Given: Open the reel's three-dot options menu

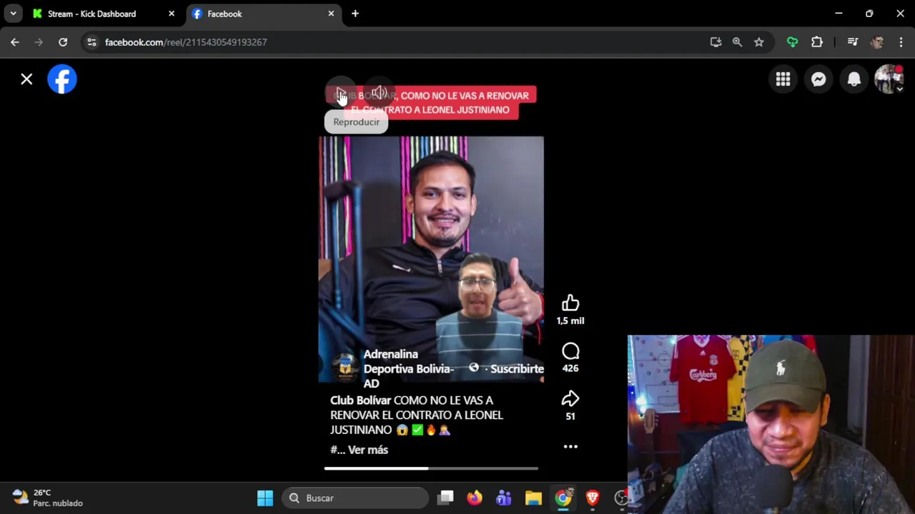Looking at the screenshot, I should pyautogui.click(x=570, y=447).
